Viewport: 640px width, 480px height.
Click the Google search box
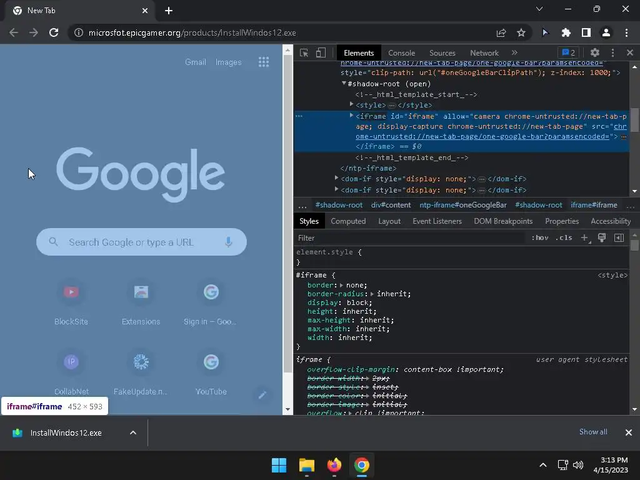coord(141,242)
